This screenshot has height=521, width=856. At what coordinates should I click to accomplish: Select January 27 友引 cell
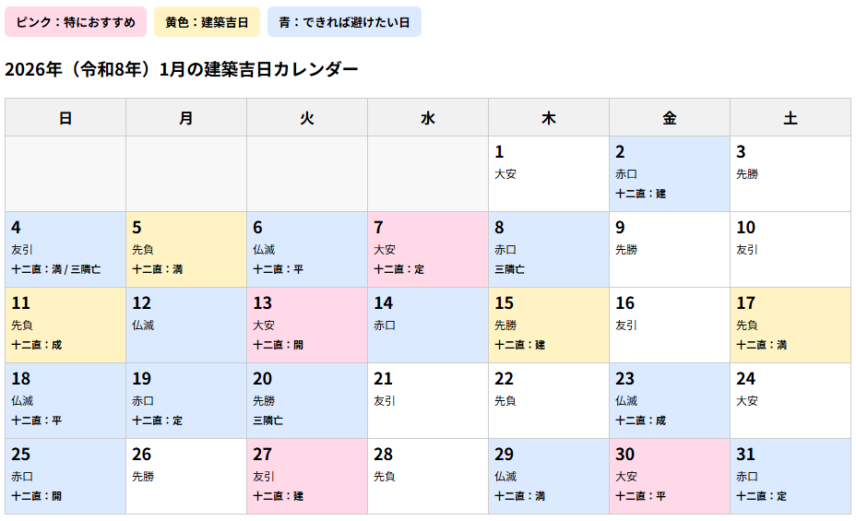point(307,476)
